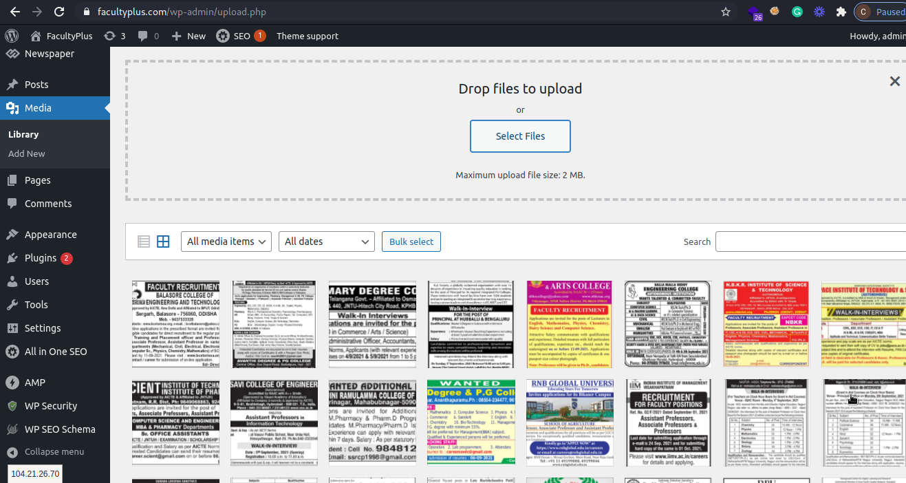906x483 pixels.
Task: Click the WordPress logo in admin bar
Action: [12, 36]
